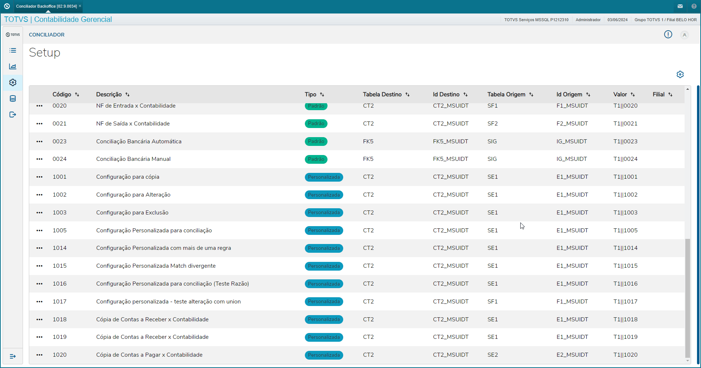This screenshot has height=368, width=701.
Task: Click the Personalizada badge for row 1001
Action: [324, 177]
